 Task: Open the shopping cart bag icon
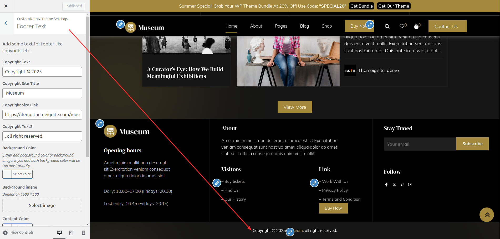click(x=416, y=26)
